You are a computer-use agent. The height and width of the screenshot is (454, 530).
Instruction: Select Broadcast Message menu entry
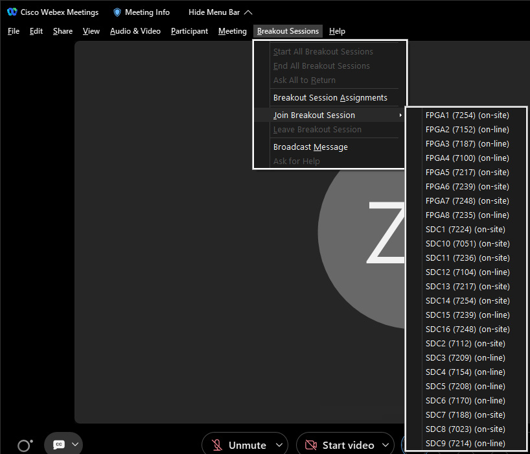point(310,147)
